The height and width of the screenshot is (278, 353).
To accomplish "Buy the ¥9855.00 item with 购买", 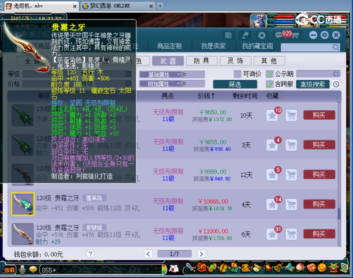I will 319,145.
